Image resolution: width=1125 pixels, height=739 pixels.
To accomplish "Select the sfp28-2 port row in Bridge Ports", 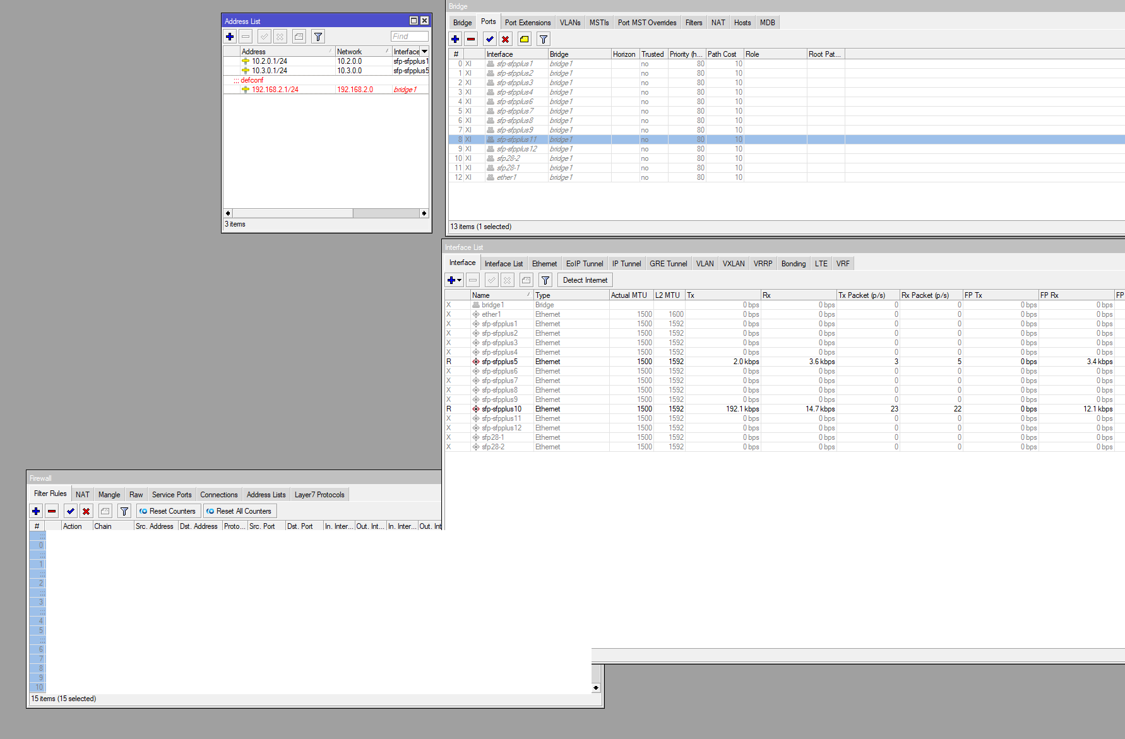I will (787, 158).
